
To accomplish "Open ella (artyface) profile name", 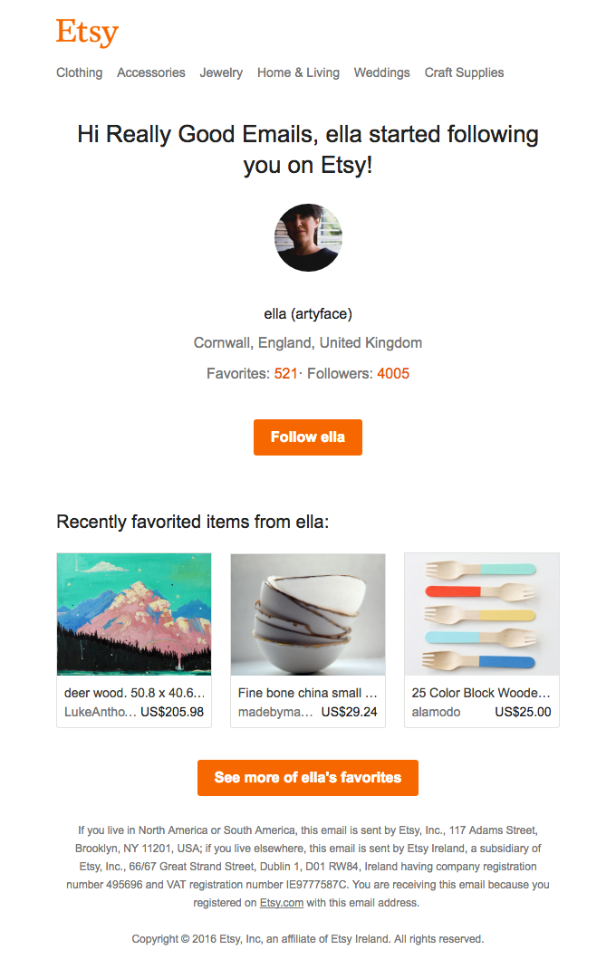I will [308, 314].
